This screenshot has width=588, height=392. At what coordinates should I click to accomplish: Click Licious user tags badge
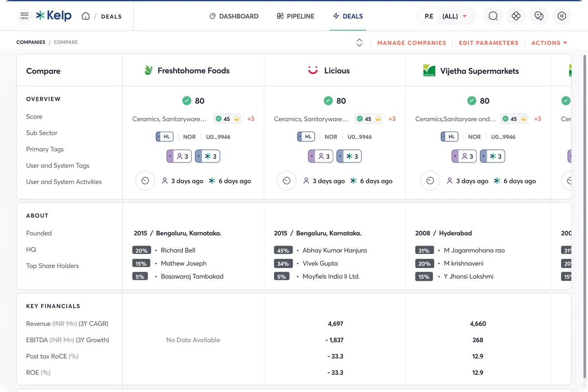pyautogui.click(x=321, y=156)
